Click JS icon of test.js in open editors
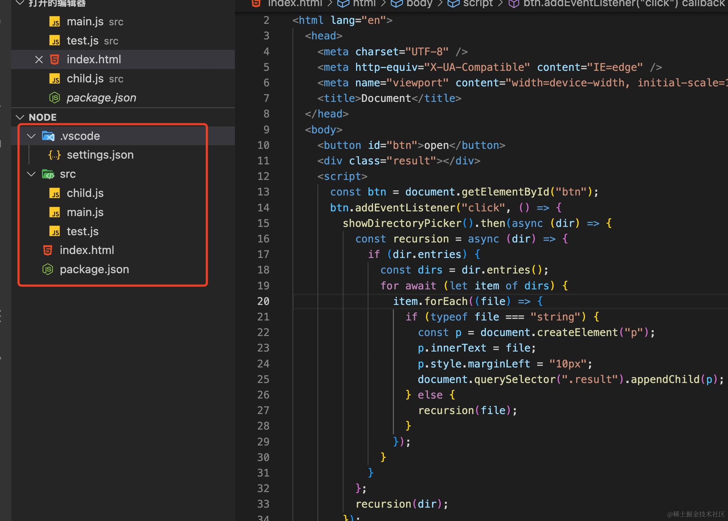The height and width of the screenshot is (521, 728). click(x=55, y=40)
